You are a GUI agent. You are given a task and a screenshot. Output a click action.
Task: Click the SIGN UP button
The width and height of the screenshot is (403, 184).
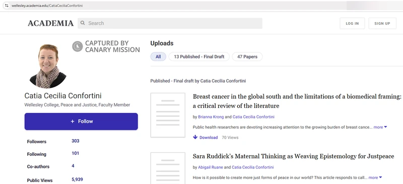point(382,23)
